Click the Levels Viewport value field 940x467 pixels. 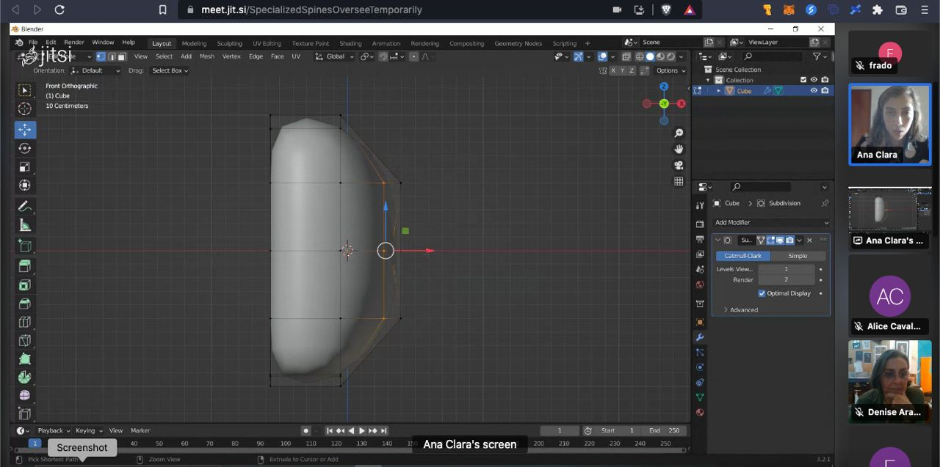(785, 269)
